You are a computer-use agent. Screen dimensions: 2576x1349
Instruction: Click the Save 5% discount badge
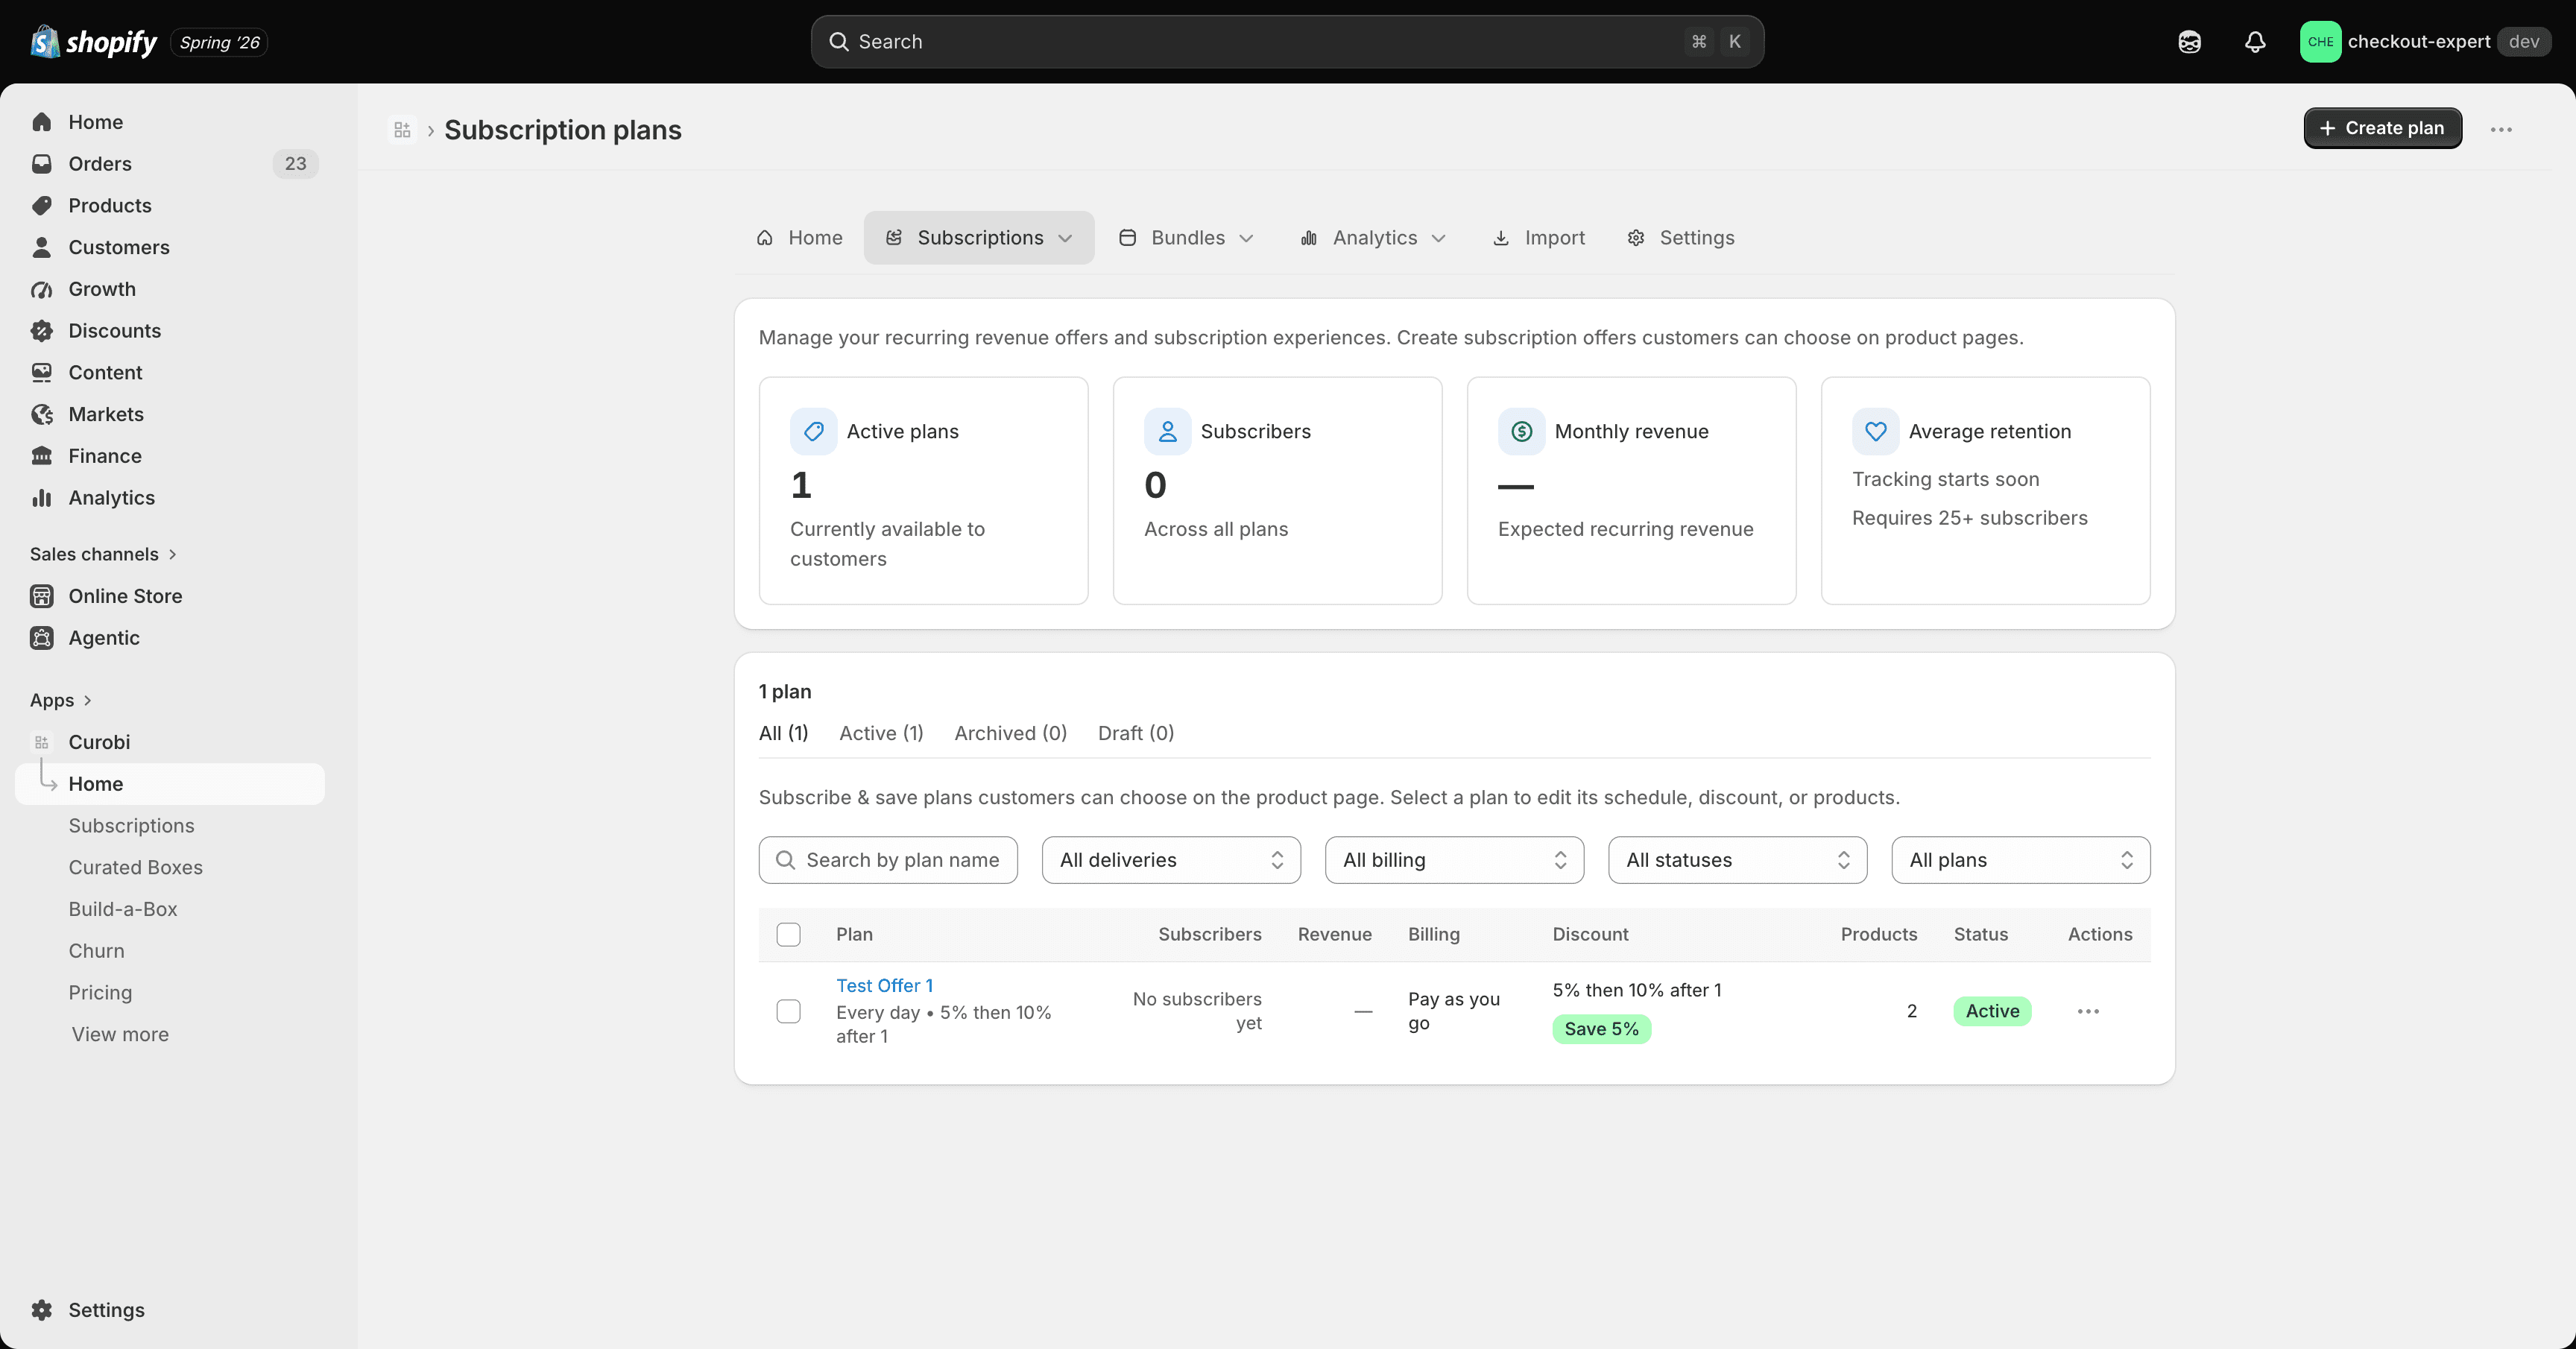point(1601,1029)
